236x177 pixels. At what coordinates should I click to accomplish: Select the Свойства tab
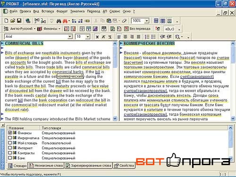click(124, 166)
